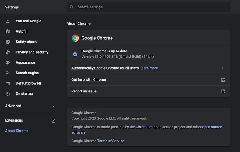Open the Learn more link

point(149,68)
